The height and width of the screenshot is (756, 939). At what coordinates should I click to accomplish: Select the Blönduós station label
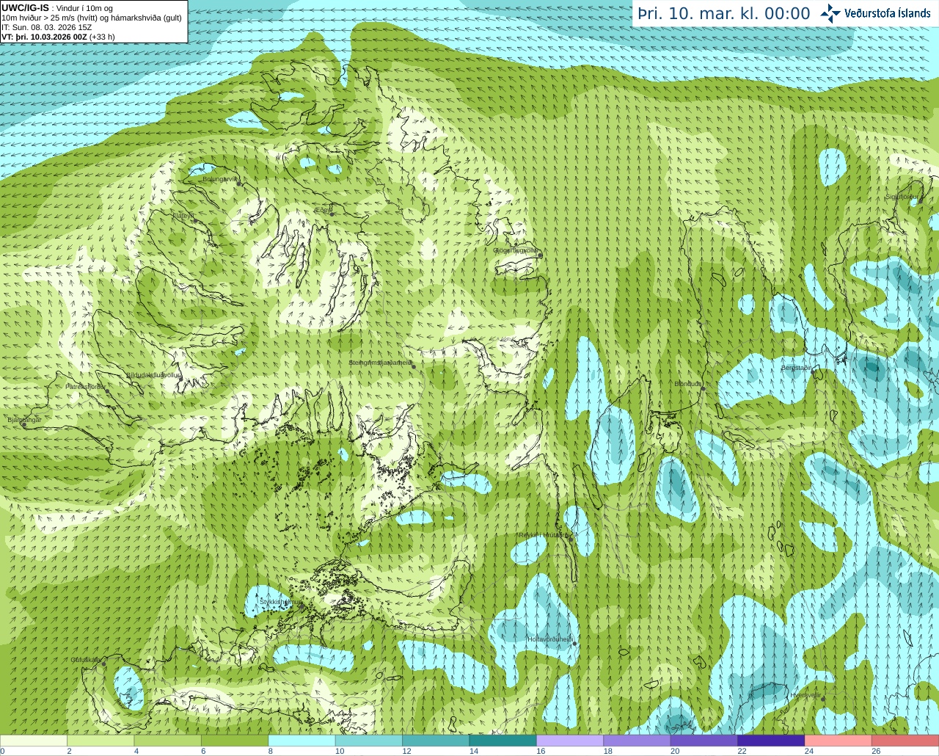click(688, 384)
